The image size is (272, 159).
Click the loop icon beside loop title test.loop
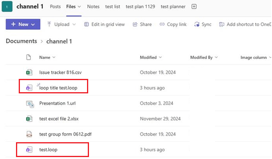pyautogui.click(x=29, y=88)
